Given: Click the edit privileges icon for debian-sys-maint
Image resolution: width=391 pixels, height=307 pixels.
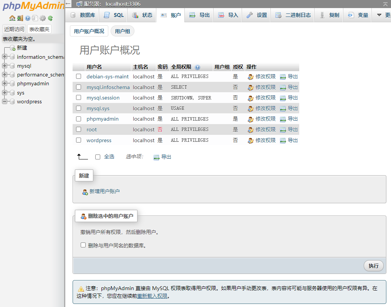Looking at the screenshot, I should [250, 77].
